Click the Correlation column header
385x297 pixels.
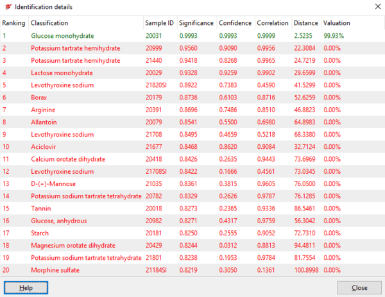pyautogui.click(x=273, y=23)
